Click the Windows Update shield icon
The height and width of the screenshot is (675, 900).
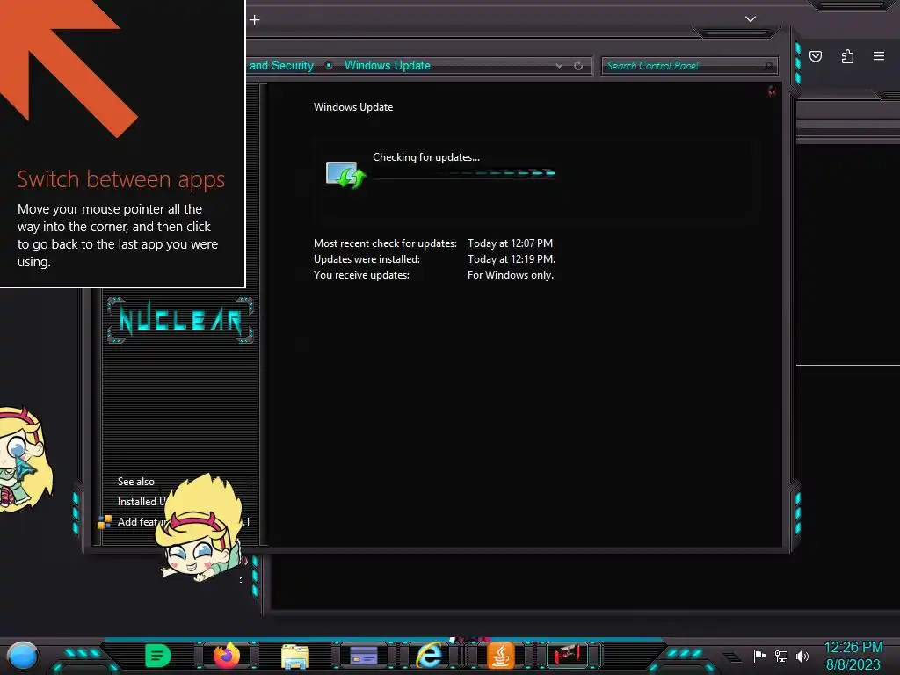(345, 175)
